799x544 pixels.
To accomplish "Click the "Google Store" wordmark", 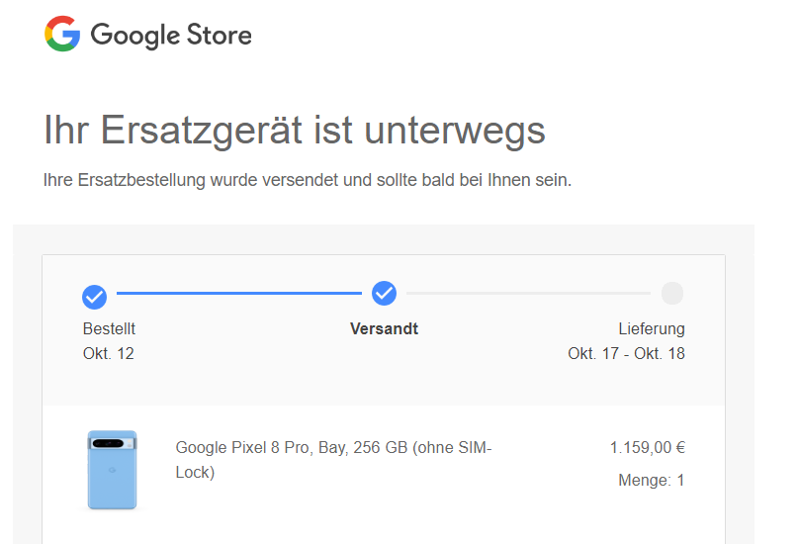I will [171, 36].
